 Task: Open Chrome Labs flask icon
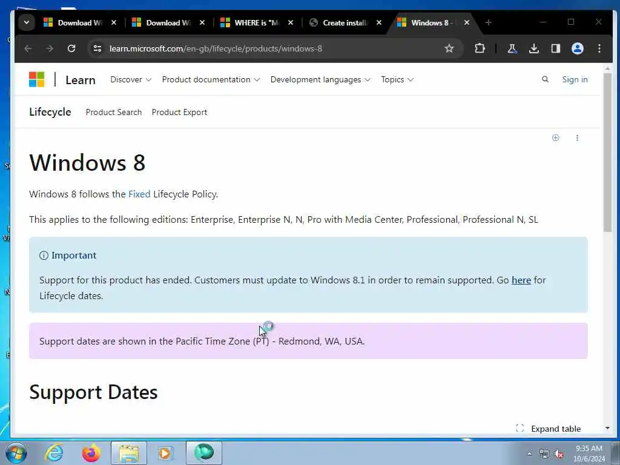512,48
